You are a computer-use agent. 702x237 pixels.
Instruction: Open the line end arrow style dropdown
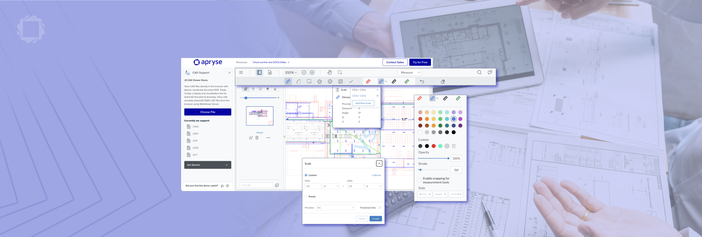click(x=456, y=194)
